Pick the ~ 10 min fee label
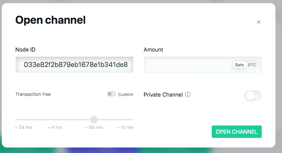Image resolution: width=282 pixels, height=153 pixels. click(x=125, y=128)
